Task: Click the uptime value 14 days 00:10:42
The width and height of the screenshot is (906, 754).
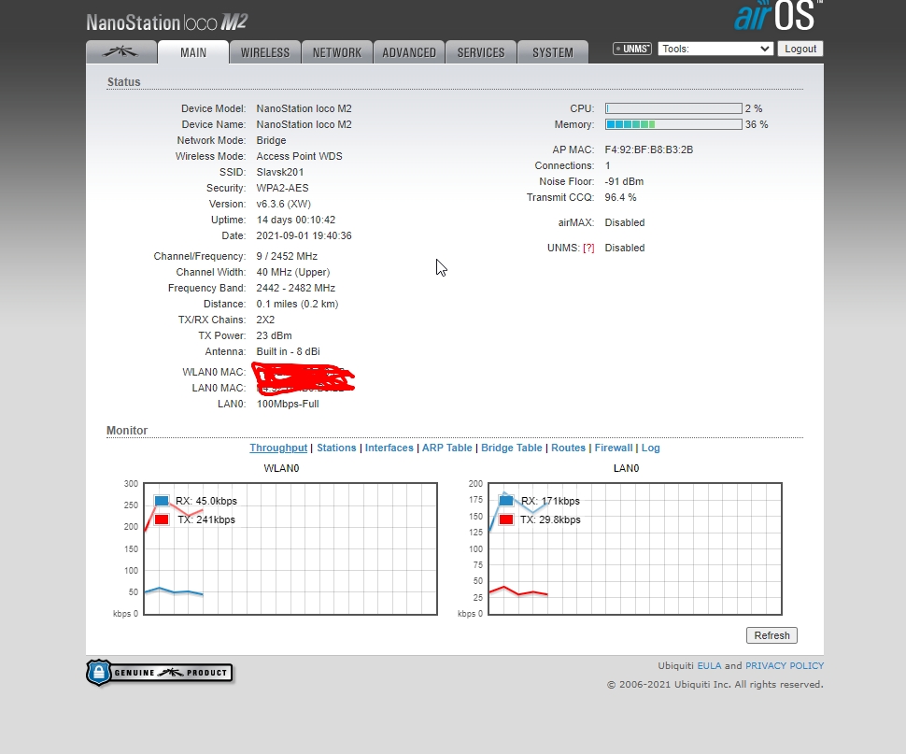Action: 296,221
